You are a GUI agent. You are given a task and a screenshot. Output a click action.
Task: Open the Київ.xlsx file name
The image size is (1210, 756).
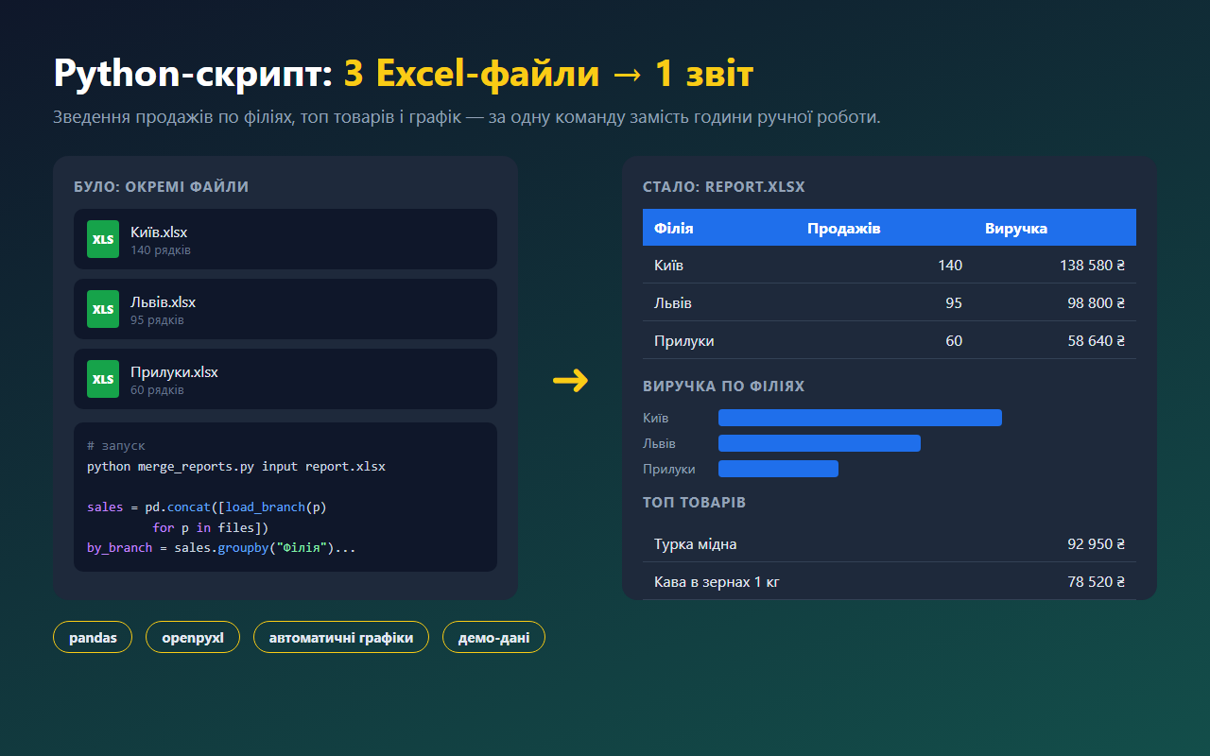click(x=159, y=232)
